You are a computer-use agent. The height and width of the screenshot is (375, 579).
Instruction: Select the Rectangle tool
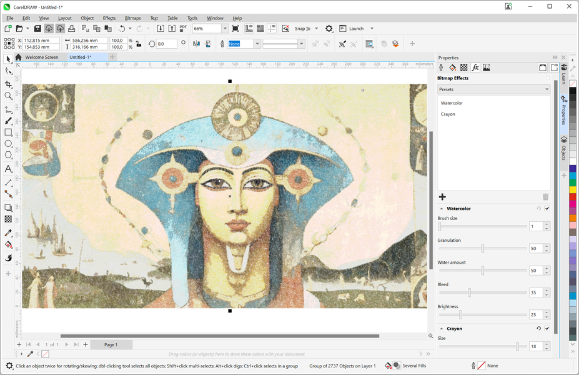[8, 132]
